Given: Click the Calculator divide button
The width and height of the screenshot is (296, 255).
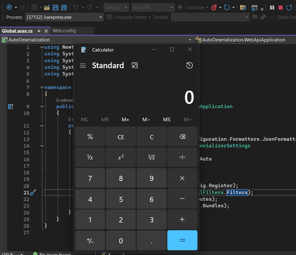Looking at the screenshot, I should [x=182, y=157].
